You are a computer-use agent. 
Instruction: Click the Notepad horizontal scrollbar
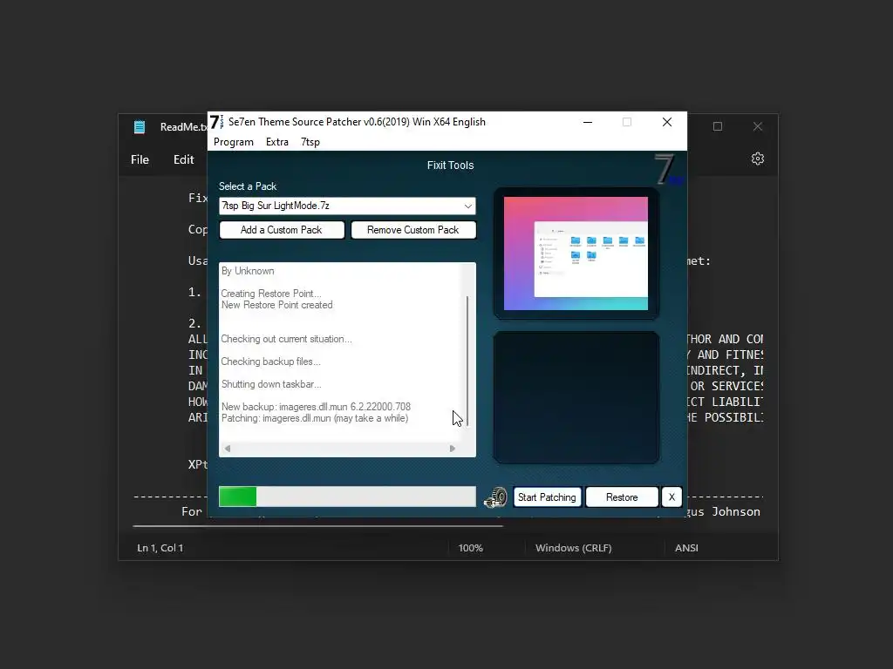coord(317,526)
